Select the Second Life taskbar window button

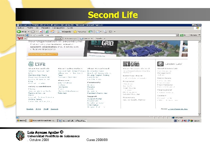(72, 121)
